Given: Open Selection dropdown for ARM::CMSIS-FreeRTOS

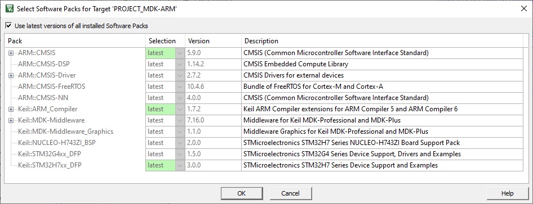Looking at the screenshot, I should 180,87.
